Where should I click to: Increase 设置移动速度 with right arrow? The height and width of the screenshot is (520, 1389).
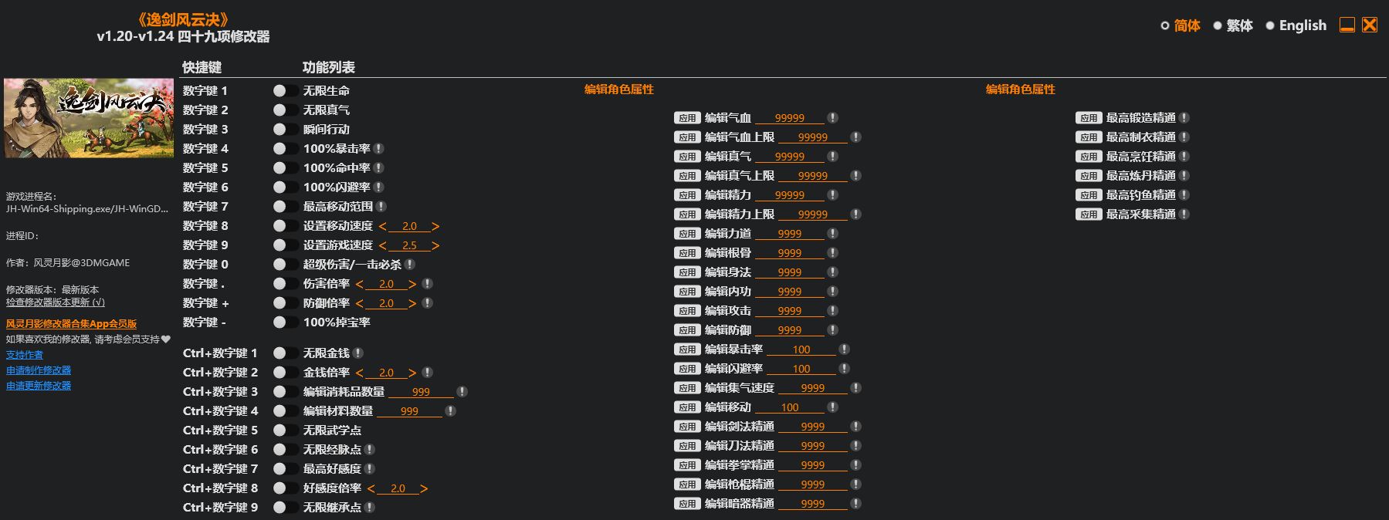coord(435,226)
